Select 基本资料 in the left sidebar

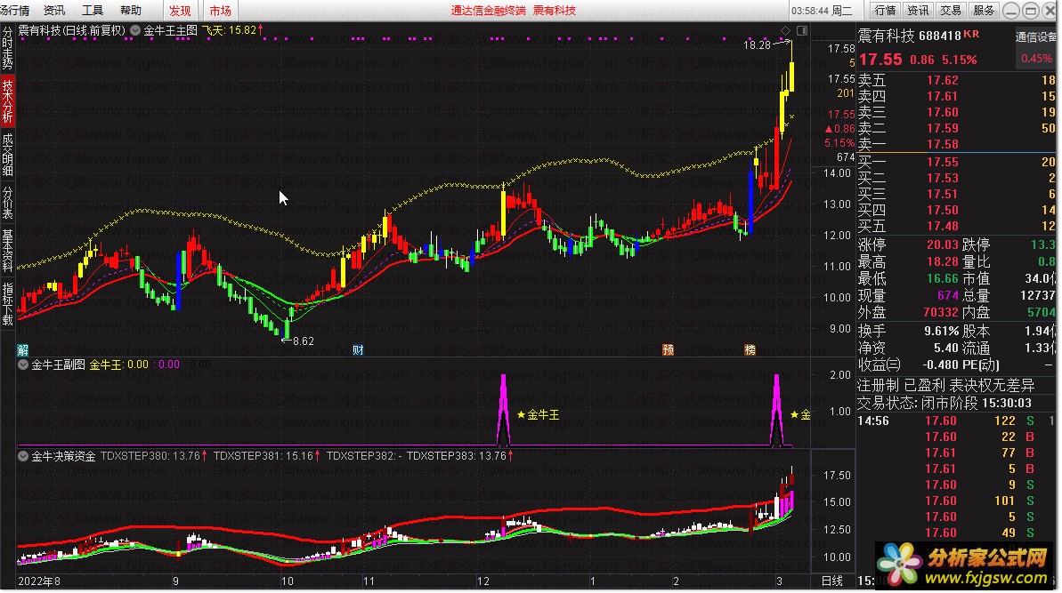7,250
